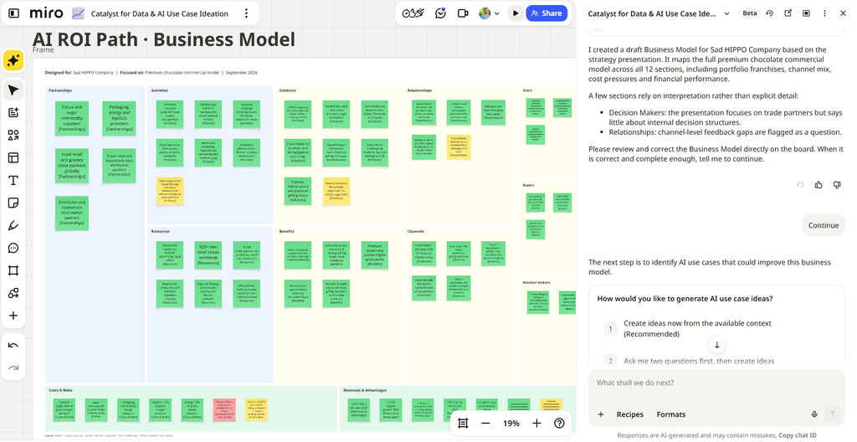Viewport: 857px width, 442px height.
Task: Open the user avatar dropdown
Action: point(489,13)
